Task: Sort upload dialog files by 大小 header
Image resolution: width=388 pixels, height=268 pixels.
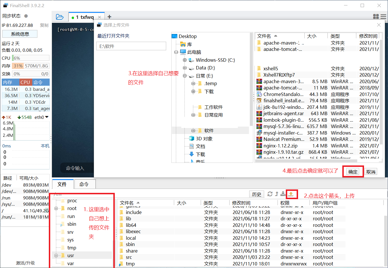Action: [x=316, y=36]
